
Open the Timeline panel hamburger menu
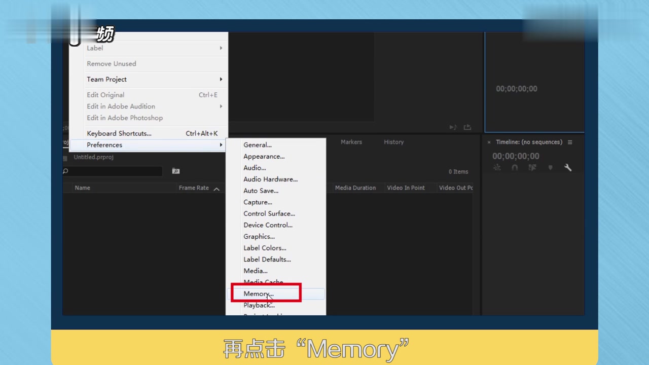[570, 142]
